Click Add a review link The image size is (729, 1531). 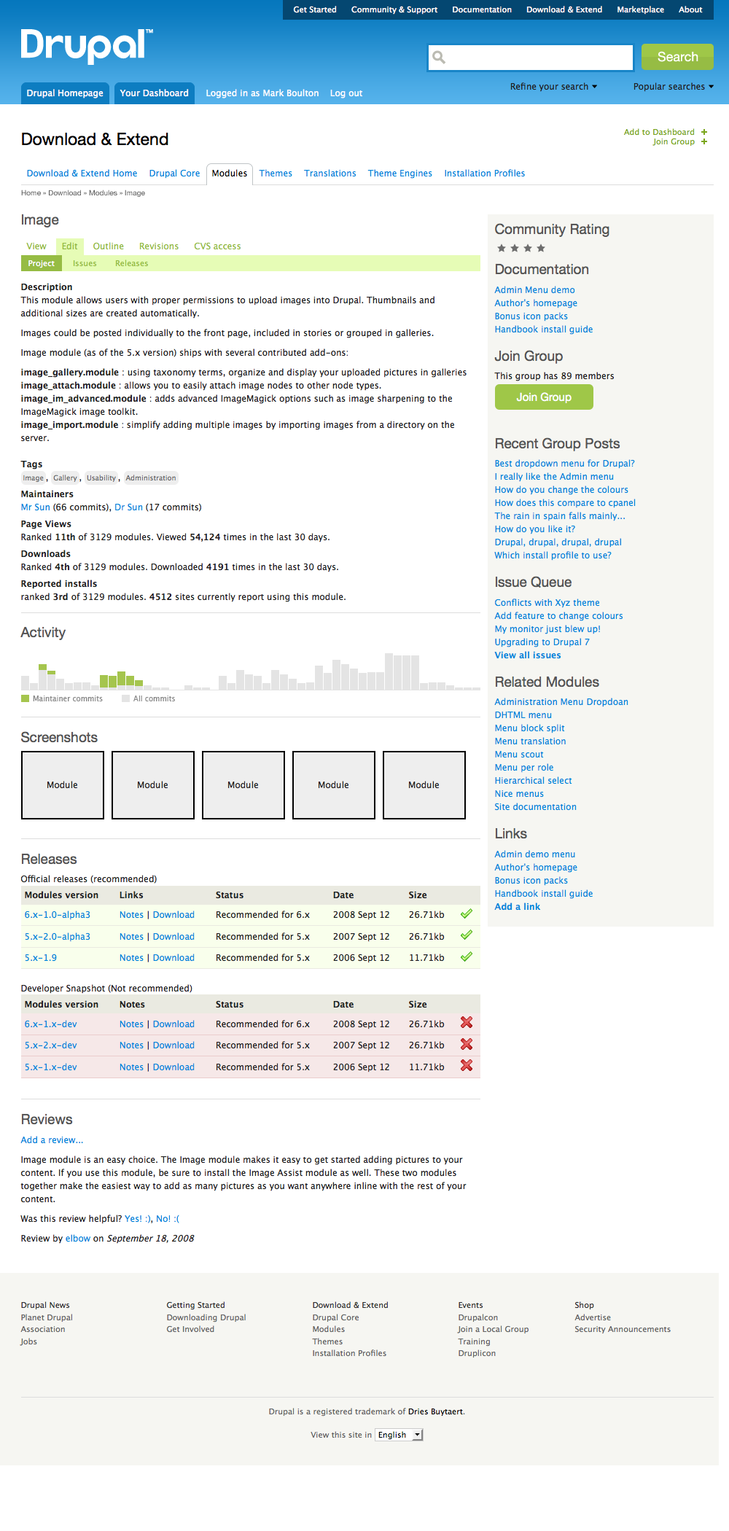52,1140
